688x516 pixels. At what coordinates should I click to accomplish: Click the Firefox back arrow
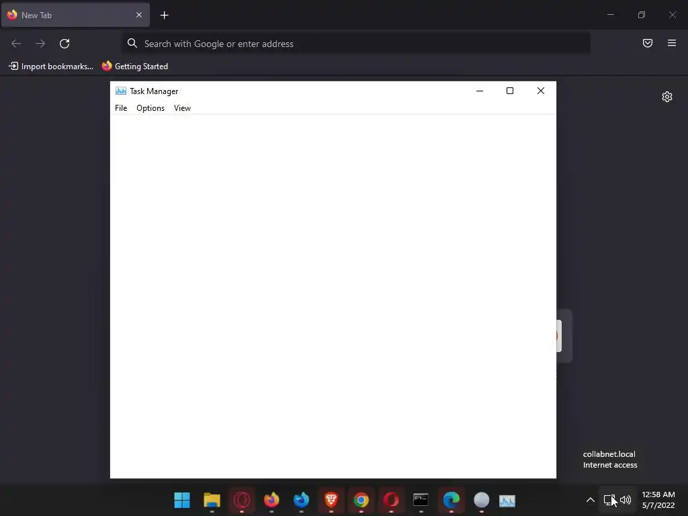coord(16,44)
